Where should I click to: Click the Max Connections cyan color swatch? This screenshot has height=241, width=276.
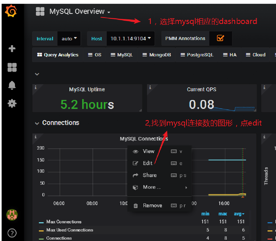[x=41, y=223]
